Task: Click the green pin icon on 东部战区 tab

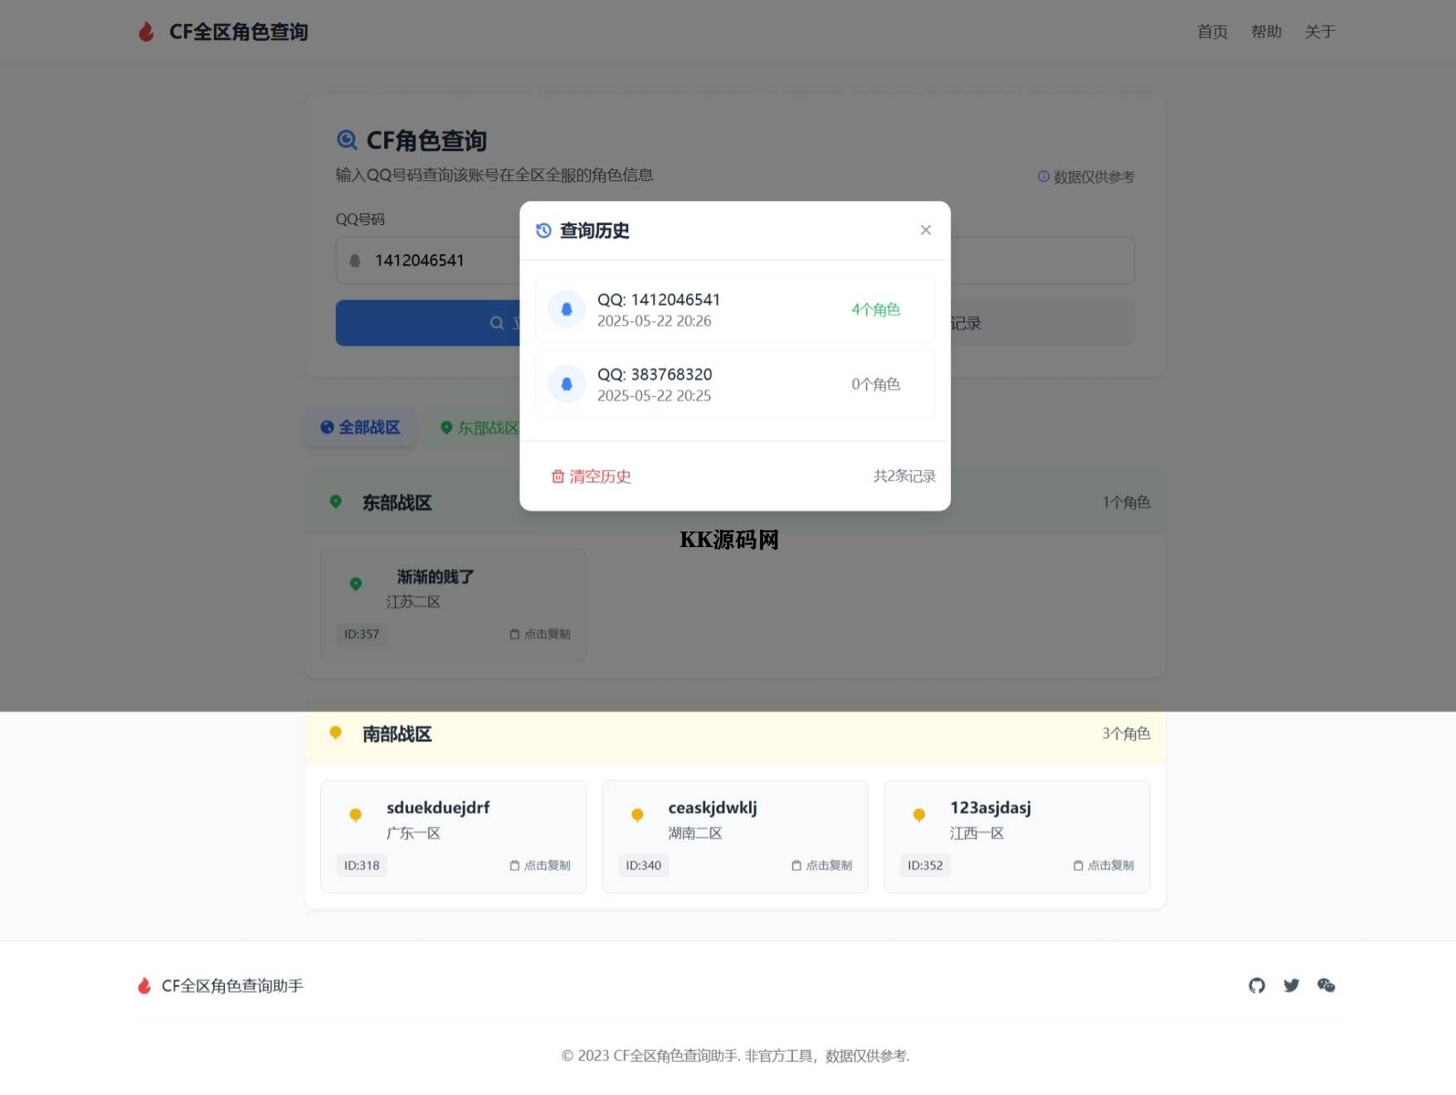Action: 446,428
